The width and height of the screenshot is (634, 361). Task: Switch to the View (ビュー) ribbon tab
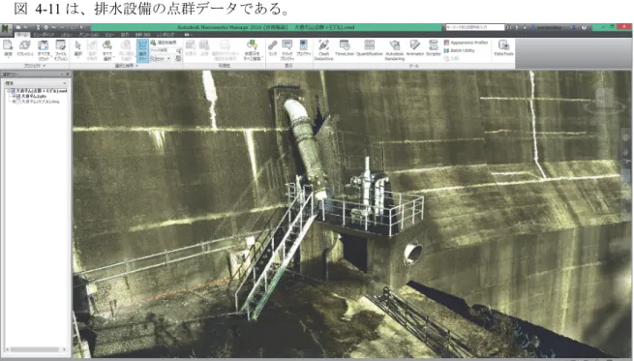click(109, 35)
